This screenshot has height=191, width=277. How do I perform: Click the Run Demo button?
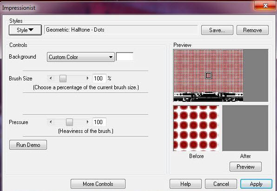[28, 145]
